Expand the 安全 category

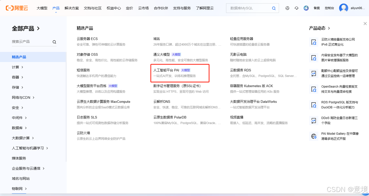pyautogui.click(x=17, y=108)
